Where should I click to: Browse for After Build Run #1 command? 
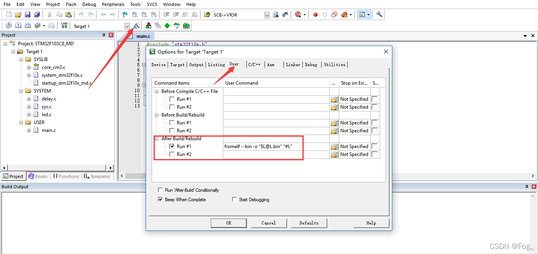tap(334, 146)
